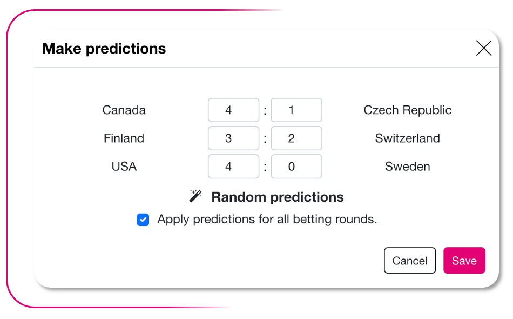Click the Make predictions dialog title

coord(104,49)
